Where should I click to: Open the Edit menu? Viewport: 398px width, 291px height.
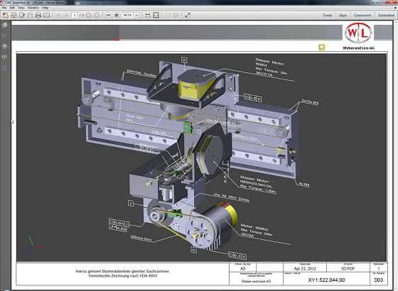pyautogui.click(x=12, y=8)
